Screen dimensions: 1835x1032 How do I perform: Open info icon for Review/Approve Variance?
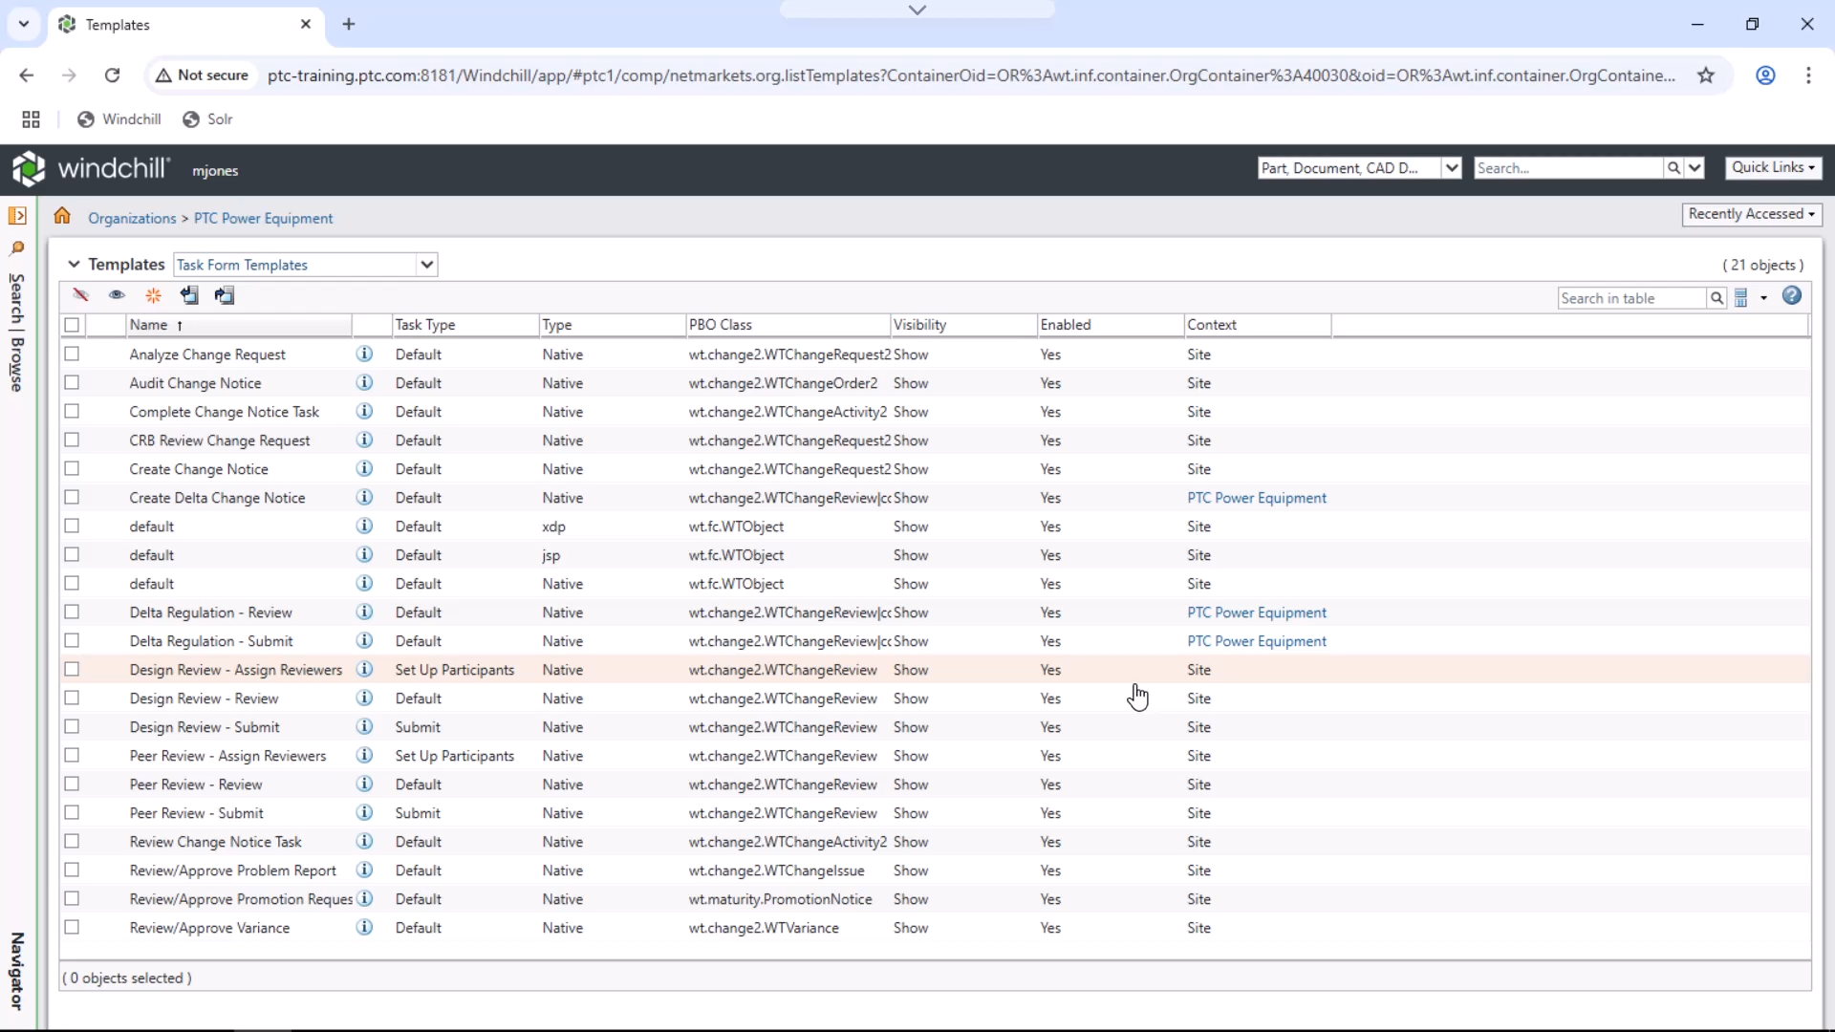[364, 927]
